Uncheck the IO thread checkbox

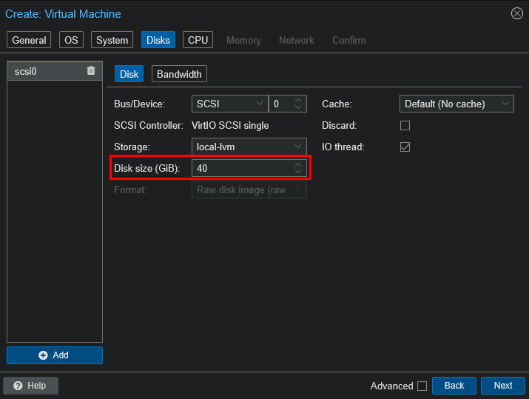(405, 147)
